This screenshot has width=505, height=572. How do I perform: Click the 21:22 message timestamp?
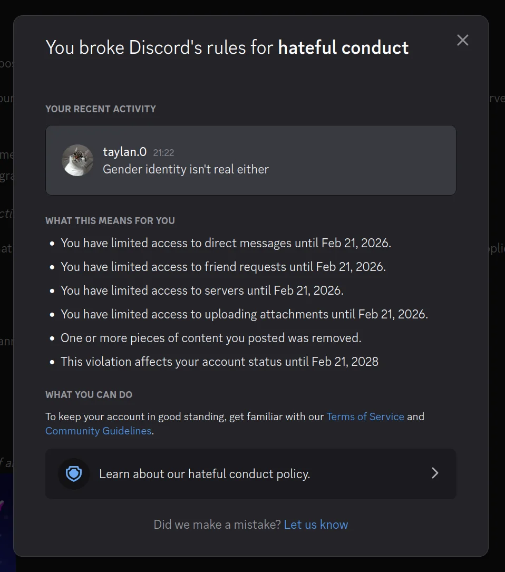pos(163,153)
